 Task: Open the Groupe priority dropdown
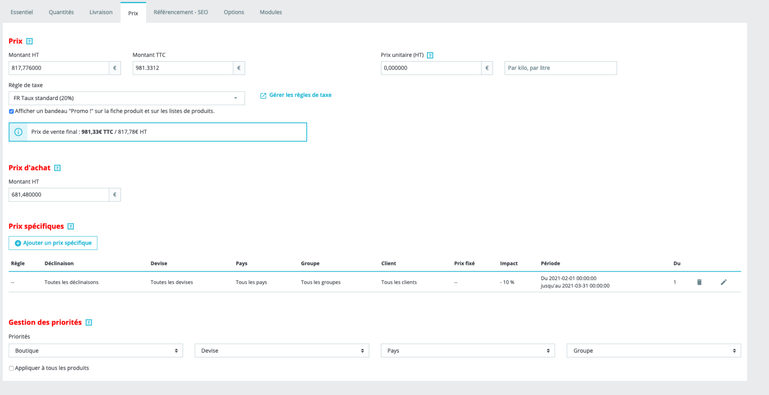tap(654, 351)
